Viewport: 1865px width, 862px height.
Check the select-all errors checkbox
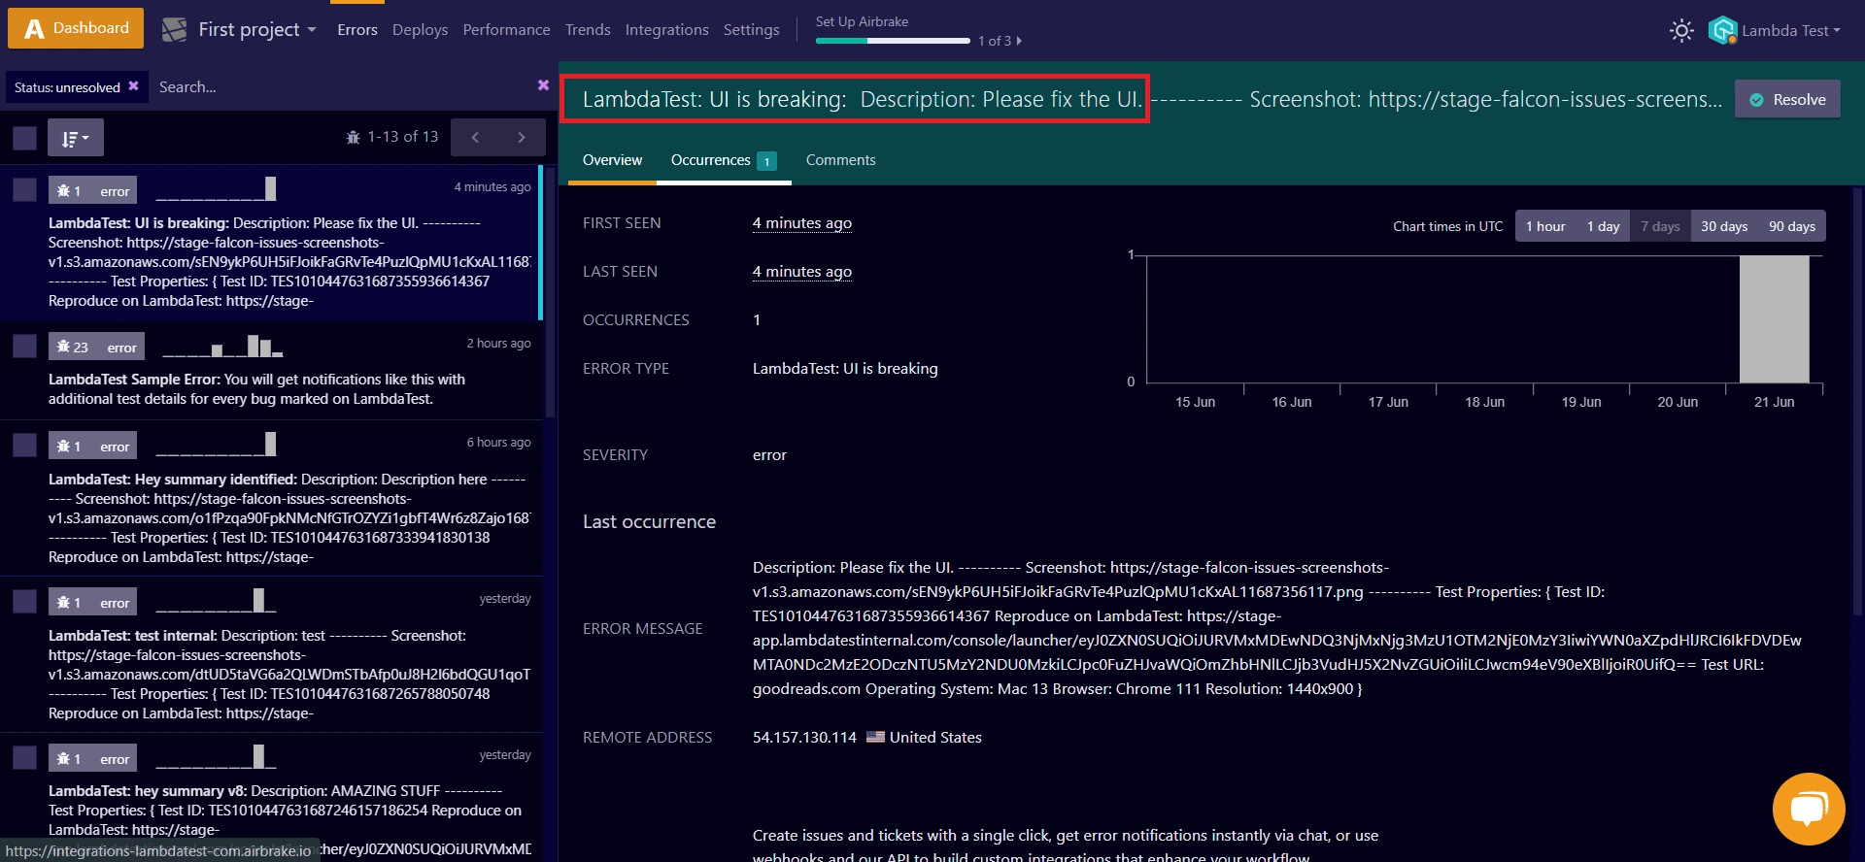click(x=25, y=138)
